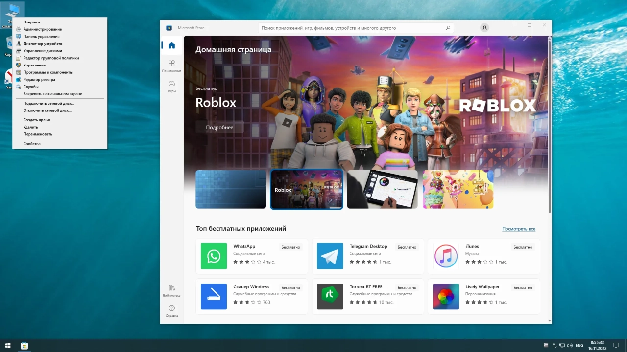
Task: Select the Roblox carousel thumbnail
Action: click(x=307, y=189)
